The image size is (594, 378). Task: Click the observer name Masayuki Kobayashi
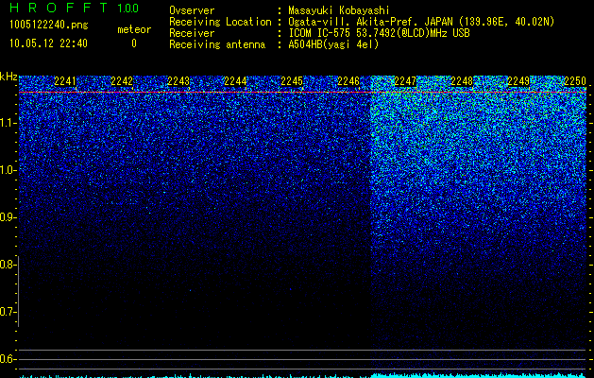point(338,10)
